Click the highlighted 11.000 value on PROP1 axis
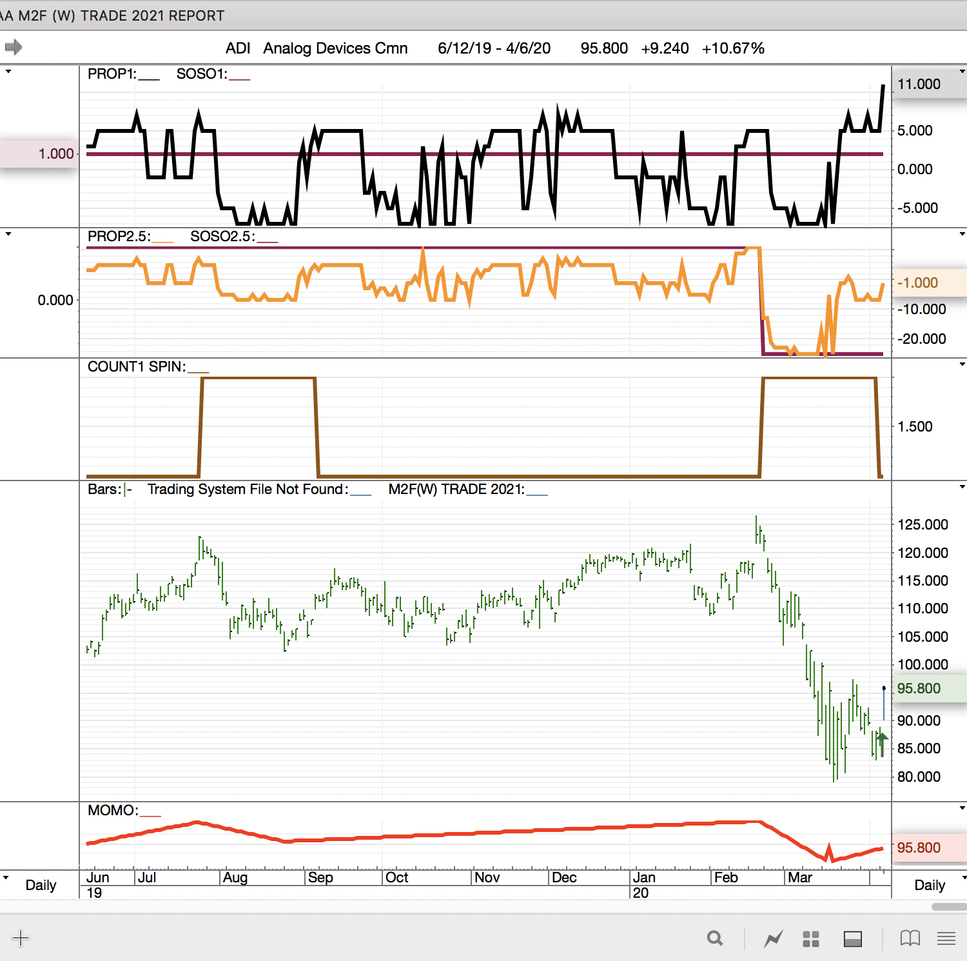Image resolution: width=967 pixels, height=961 pixels. [x=929, y=84]
